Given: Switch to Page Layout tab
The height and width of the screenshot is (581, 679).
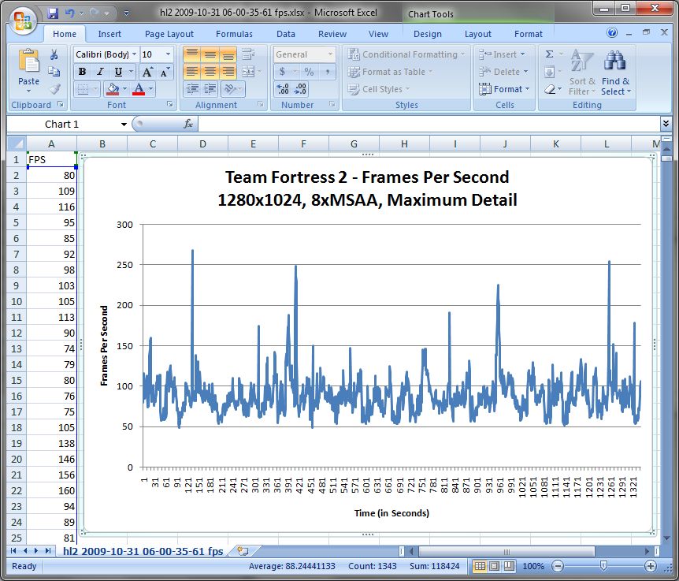Looking at the screenshot, I should (169, 34).
